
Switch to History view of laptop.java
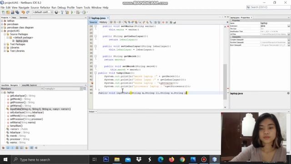(x=103, y=22)
